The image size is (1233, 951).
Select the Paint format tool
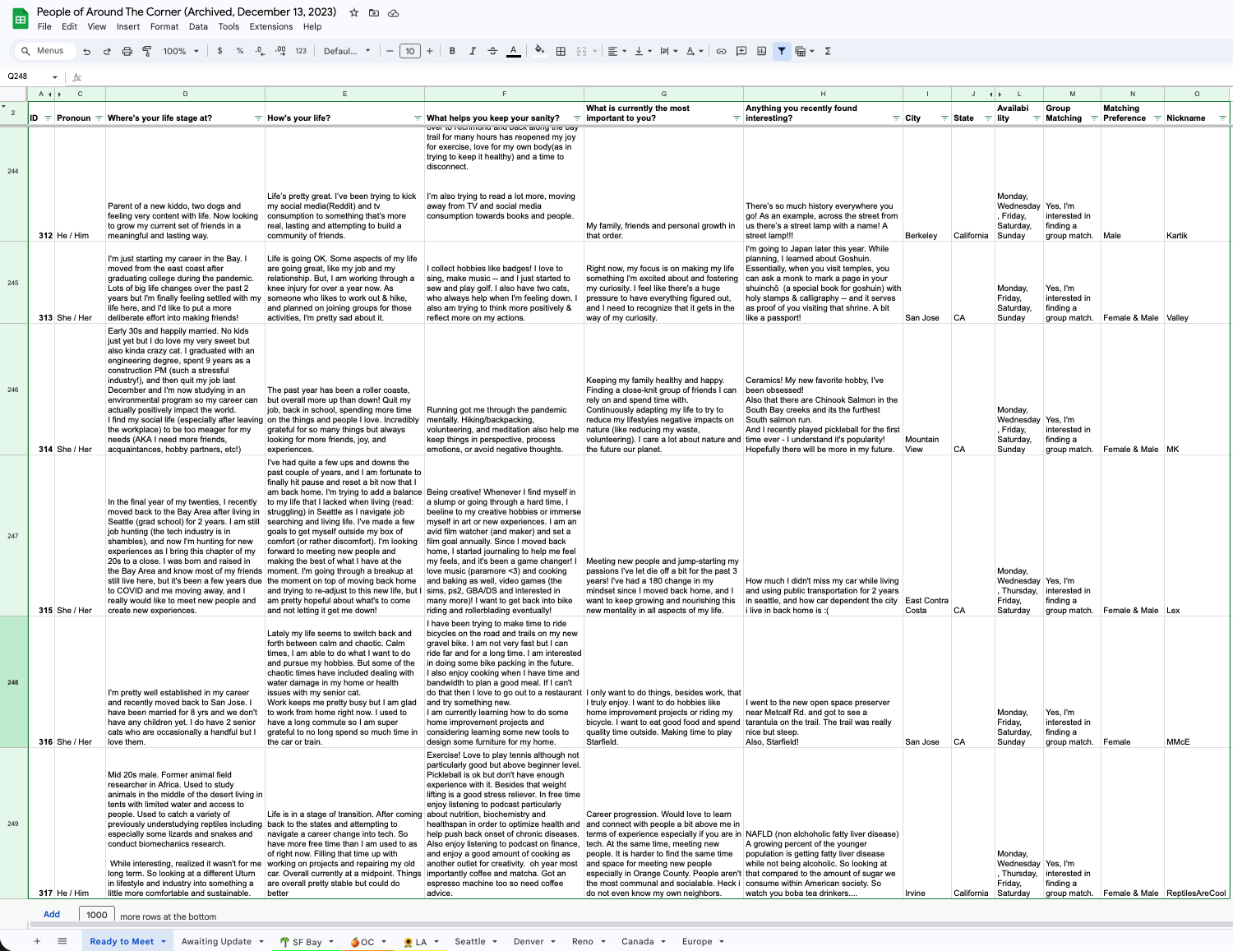coord(147,51)
